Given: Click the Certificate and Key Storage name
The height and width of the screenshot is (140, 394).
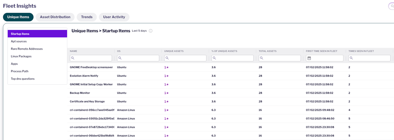Looking at the screenshot, I should 87,102.
